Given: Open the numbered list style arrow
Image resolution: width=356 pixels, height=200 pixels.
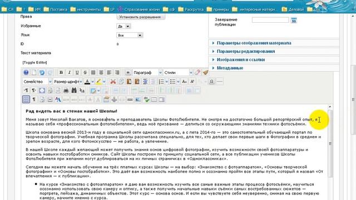Looking at the screenshot, I should click(x=167, y=82).
